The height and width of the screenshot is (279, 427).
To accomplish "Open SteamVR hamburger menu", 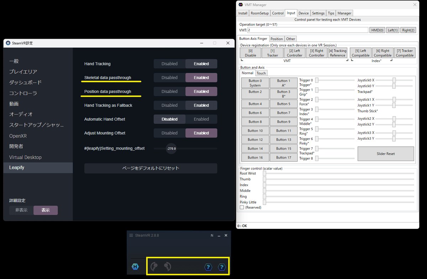I will [131, 235].
